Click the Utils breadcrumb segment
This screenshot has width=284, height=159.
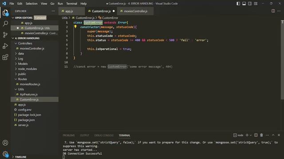(x=64, y=18)
